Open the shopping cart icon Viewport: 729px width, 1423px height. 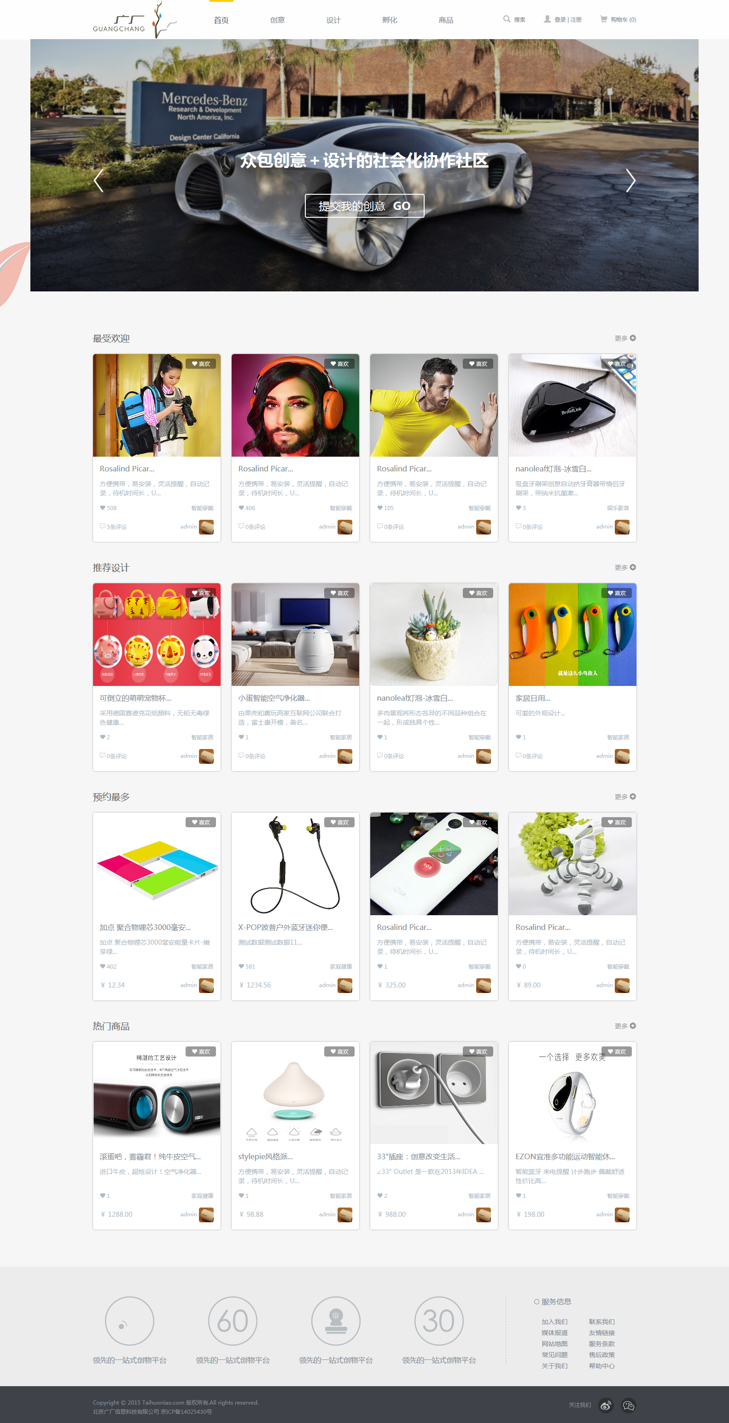[x=604, y=19]
